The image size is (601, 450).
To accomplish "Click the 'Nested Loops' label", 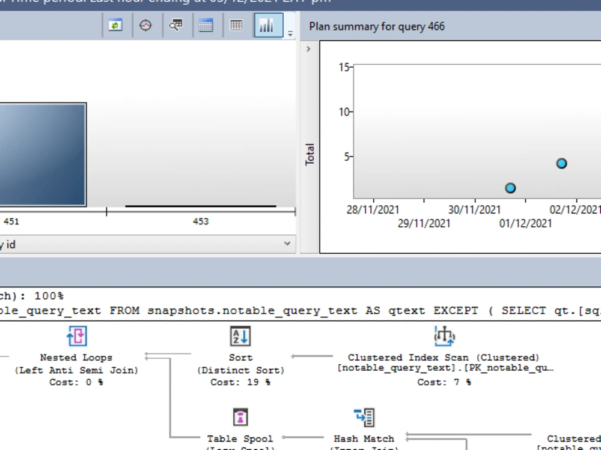I will pos(76,358).
